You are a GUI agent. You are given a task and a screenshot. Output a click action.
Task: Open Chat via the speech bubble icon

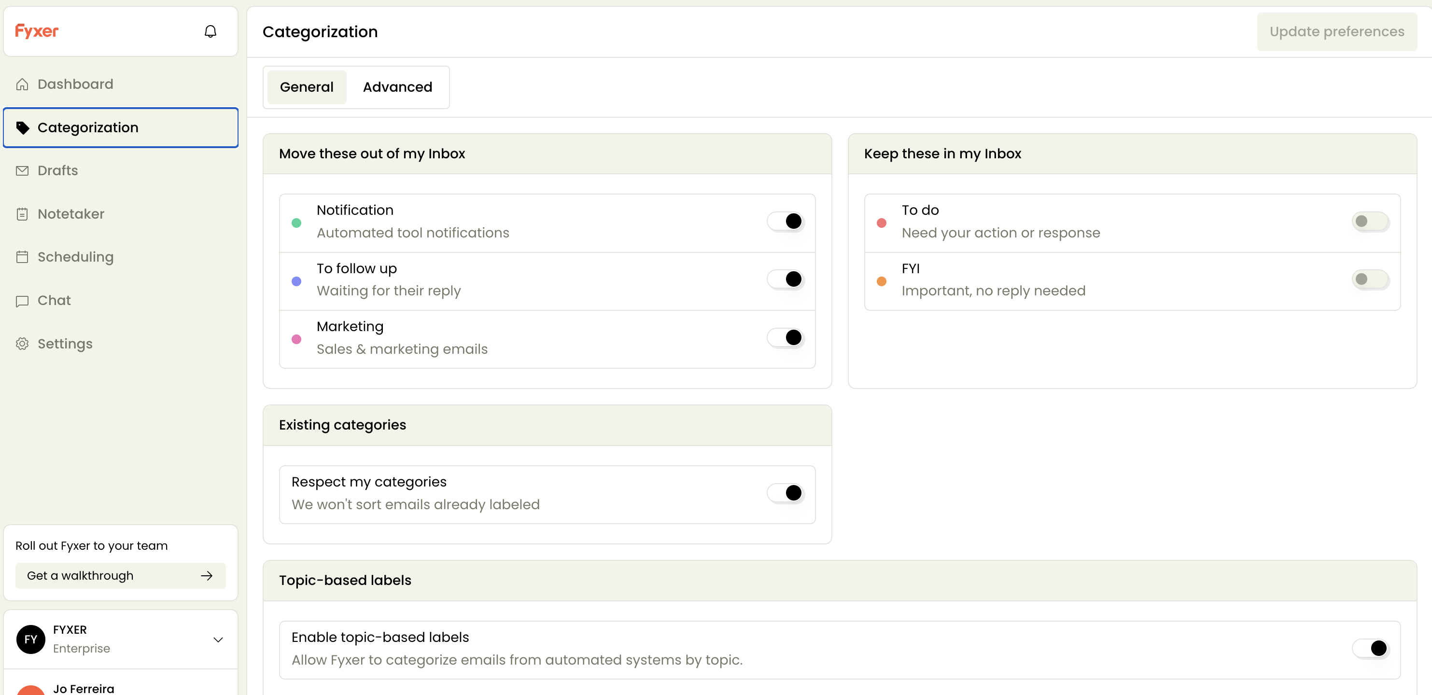pyautogui.click(x=22, y=301)
